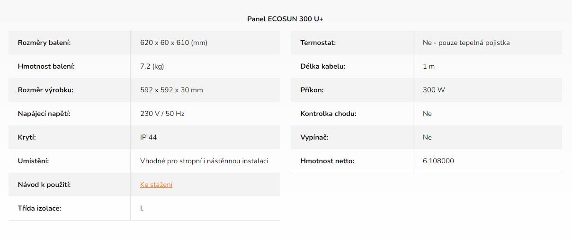
Task: Open the 'Ke stažení' download link
Action: point(156,185)
